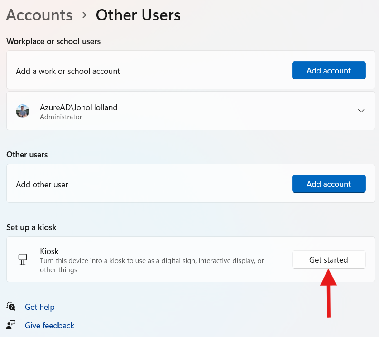Add a work or school account button
Screen dimensions: 379x337
tap(329, 71)
